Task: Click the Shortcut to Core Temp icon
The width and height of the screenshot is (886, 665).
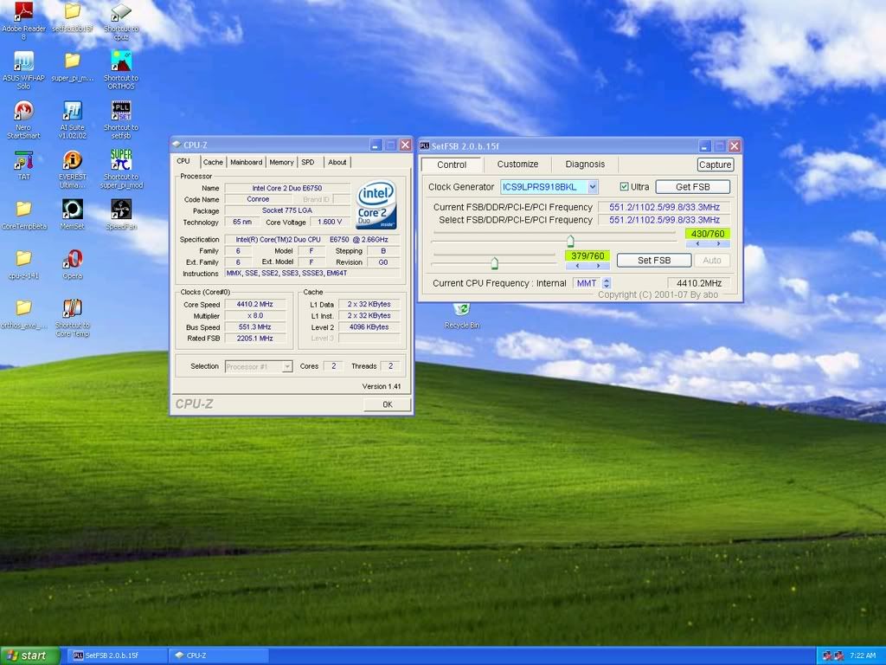Action: 73,308
